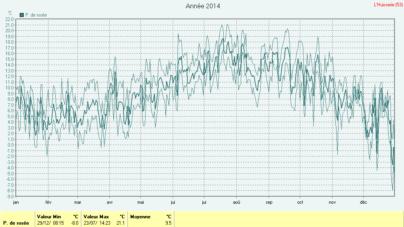Click the °C unit label above the temperature axis
The image size is (404, 227).
point(10,13)
